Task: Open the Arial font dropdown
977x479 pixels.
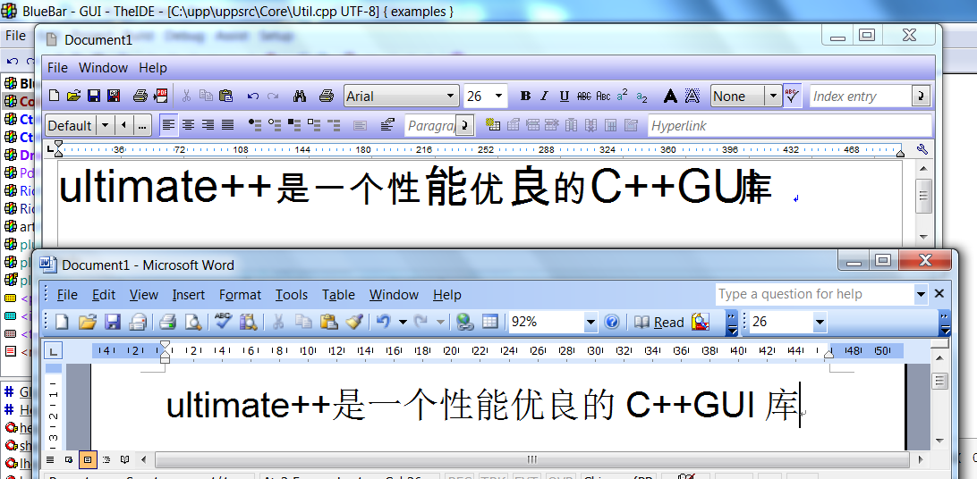Action: (451, 97)
